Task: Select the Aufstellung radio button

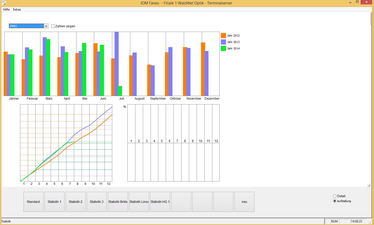Action: [x=335, y=201]
